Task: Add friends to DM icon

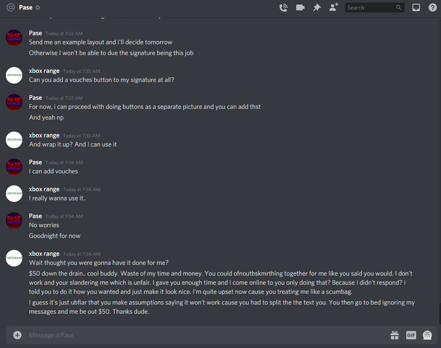Action: tap(333, 7)
